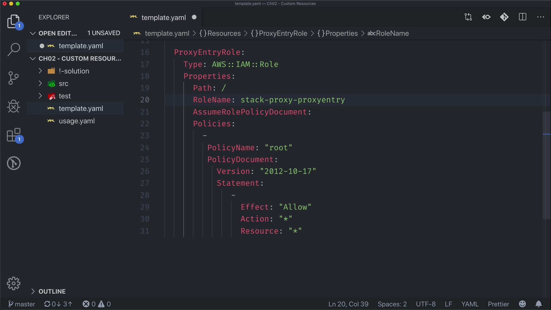Open the Extensions view

pyautogui.click(x=13, y=135)
